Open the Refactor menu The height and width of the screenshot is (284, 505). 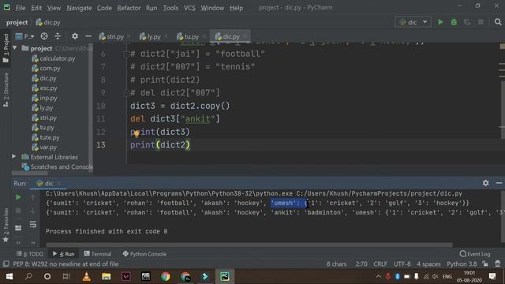click(x=129, y=8)
